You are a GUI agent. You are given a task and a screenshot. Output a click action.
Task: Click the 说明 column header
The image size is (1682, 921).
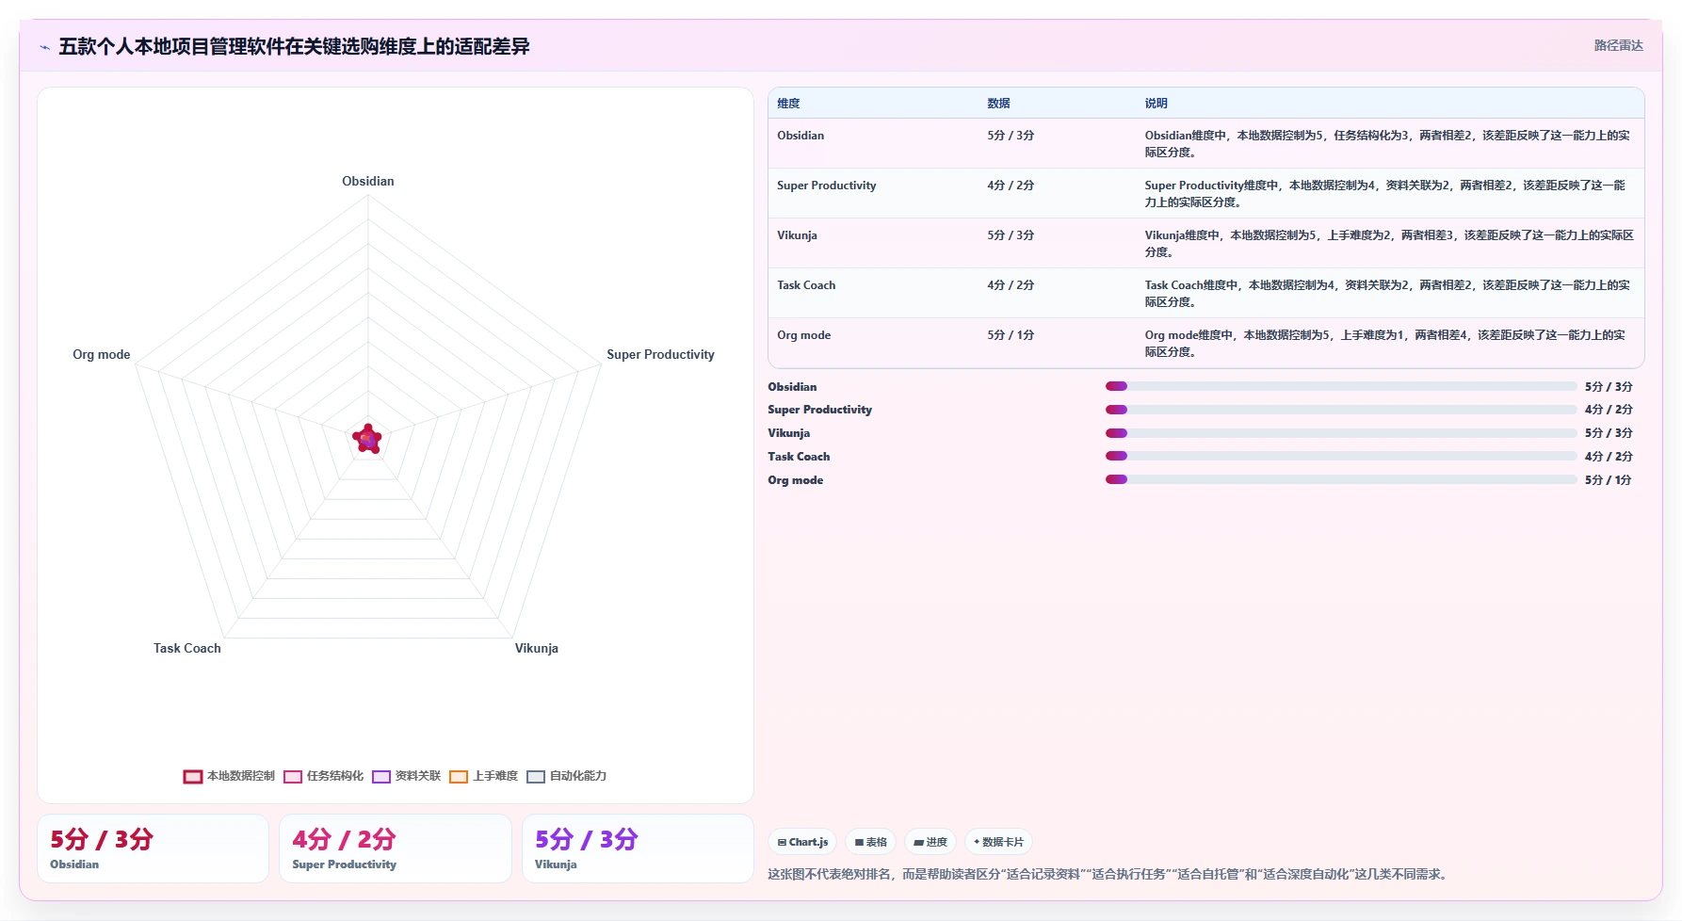[x=1156, y=104]
